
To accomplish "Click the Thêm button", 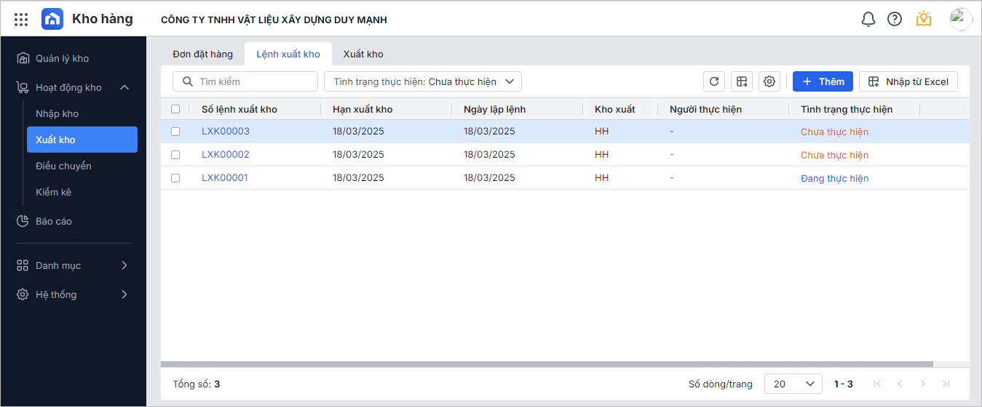I will pos(823,81).
